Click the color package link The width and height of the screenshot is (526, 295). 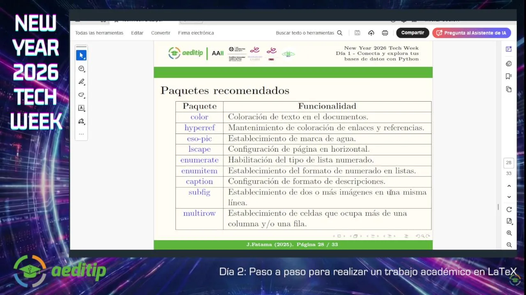(199, 117)
